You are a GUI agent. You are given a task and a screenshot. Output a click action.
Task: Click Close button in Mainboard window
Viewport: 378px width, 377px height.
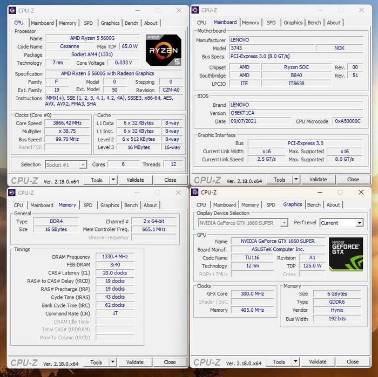click(x=353, y=180)
